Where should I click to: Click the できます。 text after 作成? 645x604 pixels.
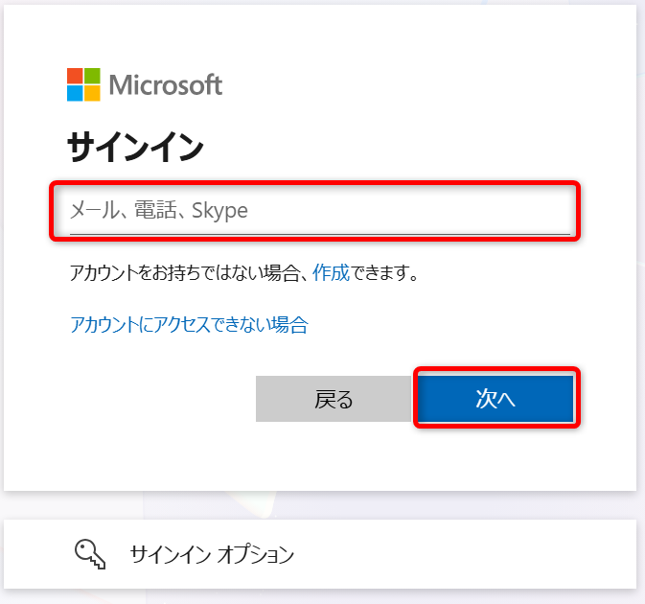[384, 272]
